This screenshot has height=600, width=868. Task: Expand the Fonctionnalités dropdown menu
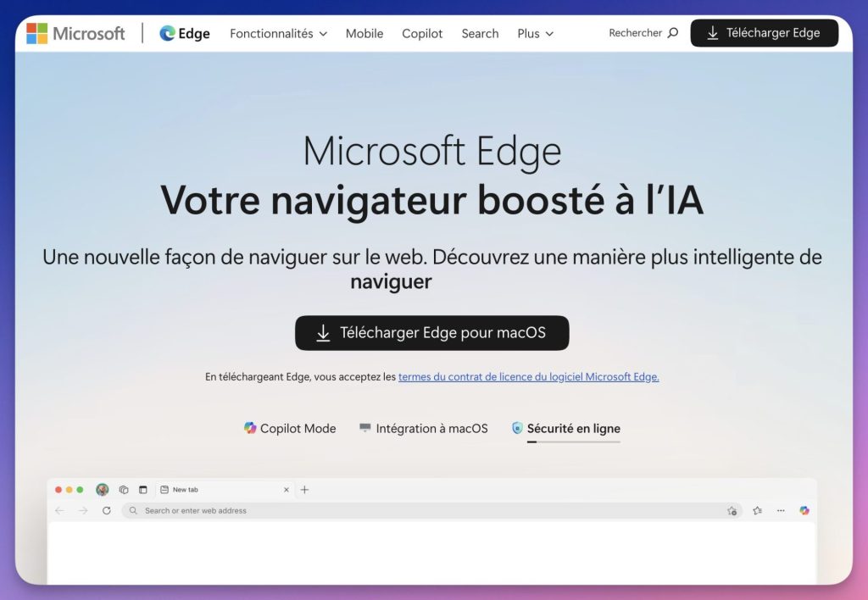[x=278, y=34]
